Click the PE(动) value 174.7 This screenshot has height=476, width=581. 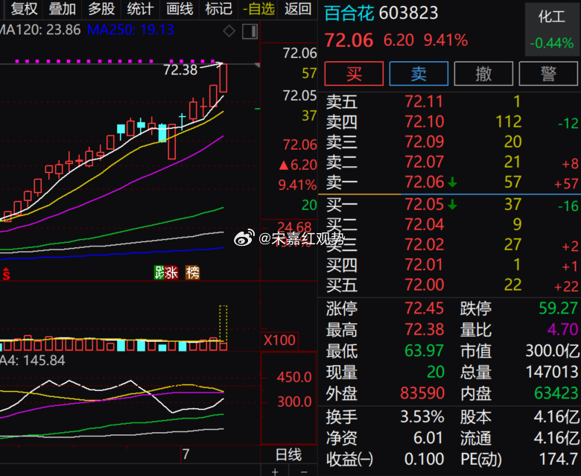click(x=559, y=459)
